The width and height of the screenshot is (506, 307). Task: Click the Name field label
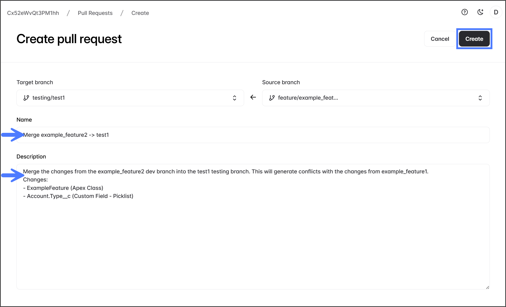(x=24, y=120)
